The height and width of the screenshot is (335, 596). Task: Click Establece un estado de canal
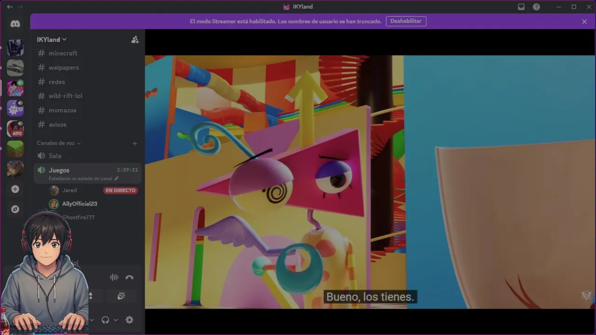(x=81, y=178)
